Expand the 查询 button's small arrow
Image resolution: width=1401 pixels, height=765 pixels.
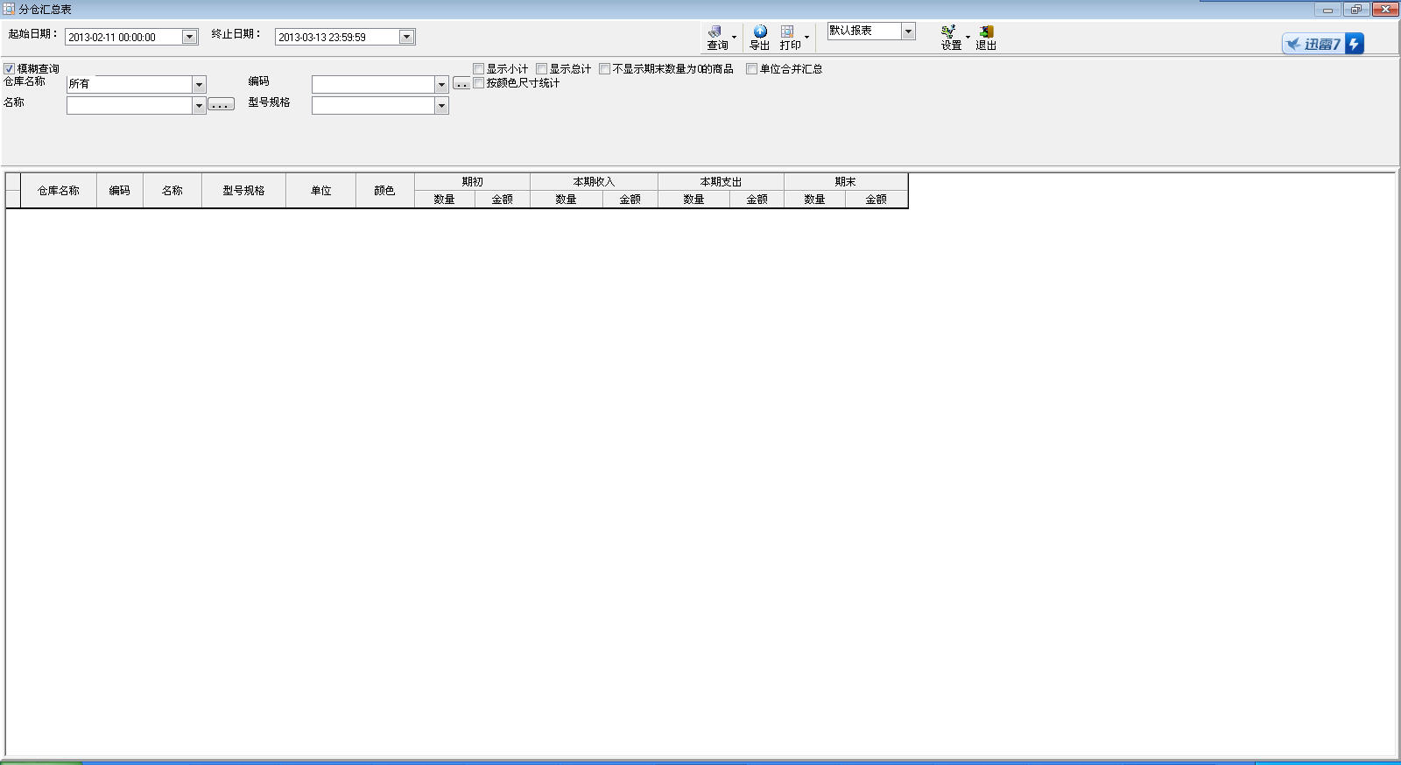[x=734, y=37]
